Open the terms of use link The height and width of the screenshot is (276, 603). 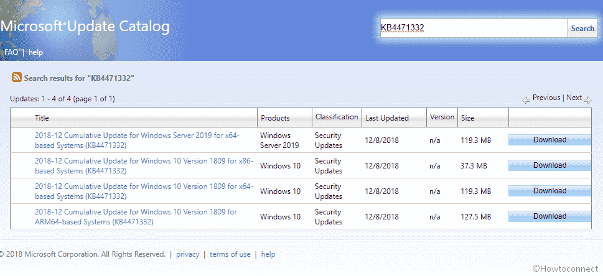click(x=230, y=254)
